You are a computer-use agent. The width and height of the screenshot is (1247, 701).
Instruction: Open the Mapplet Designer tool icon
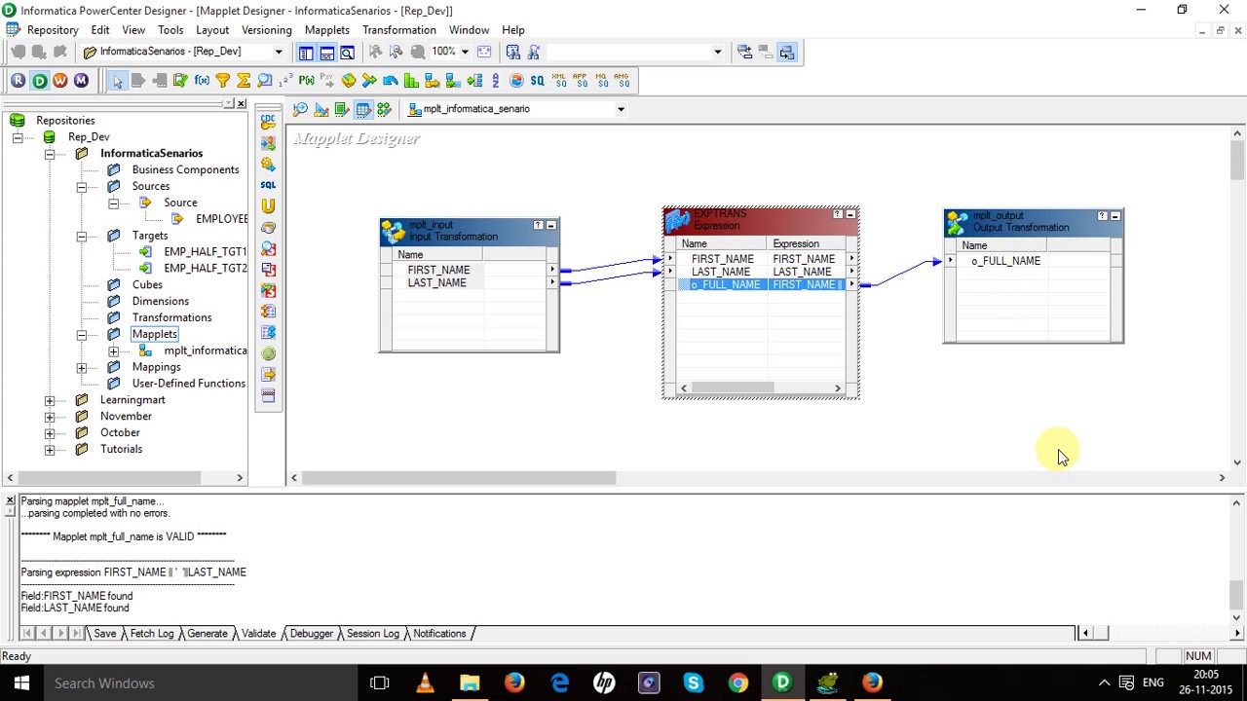point(362,109)
